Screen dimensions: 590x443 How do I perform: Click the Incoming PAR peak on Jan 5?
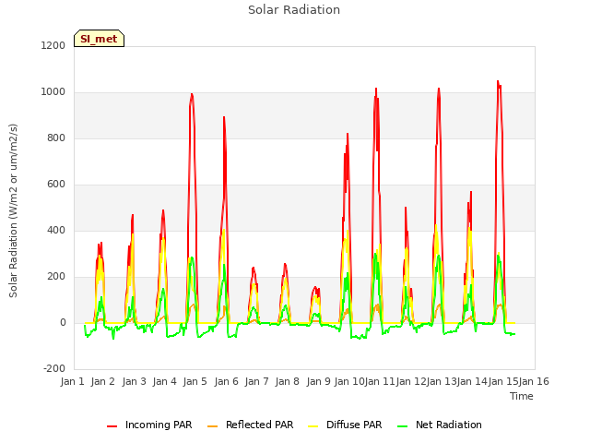(192, 94)
